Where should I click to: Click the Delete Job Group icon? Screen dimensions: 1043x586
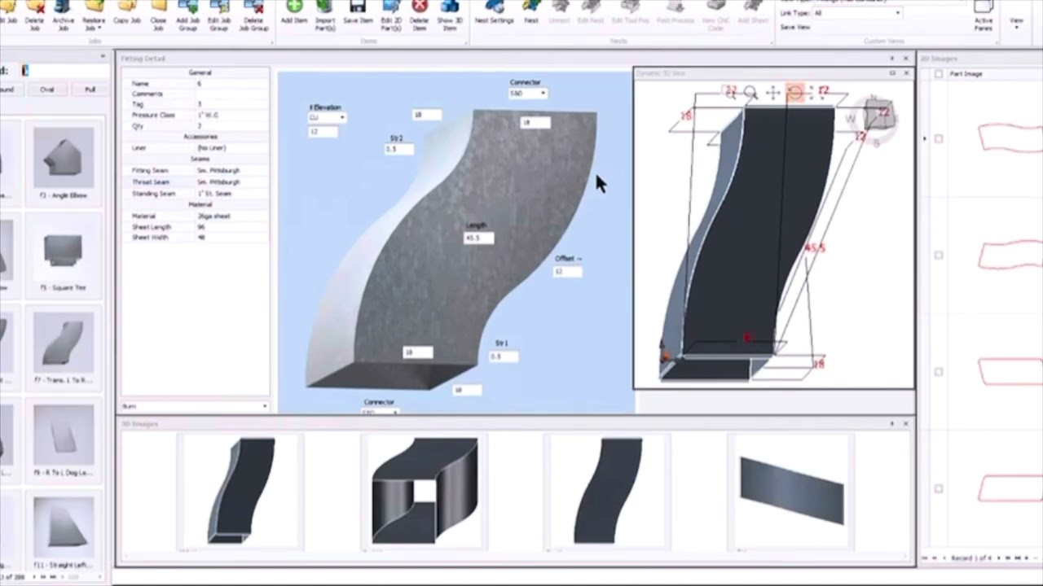tap(253, 7)
